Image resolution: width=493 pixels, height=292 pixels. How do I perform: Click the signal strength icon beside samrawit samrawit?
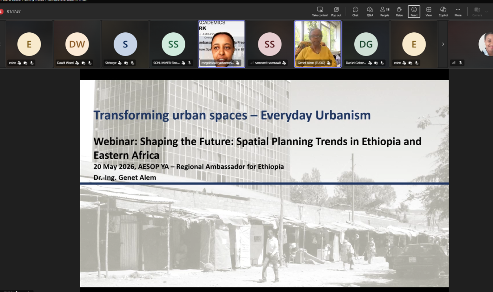pos(252,63)
